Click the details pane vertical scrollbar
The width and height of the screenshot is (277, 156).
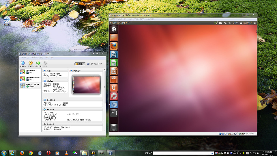pos(104,87)
